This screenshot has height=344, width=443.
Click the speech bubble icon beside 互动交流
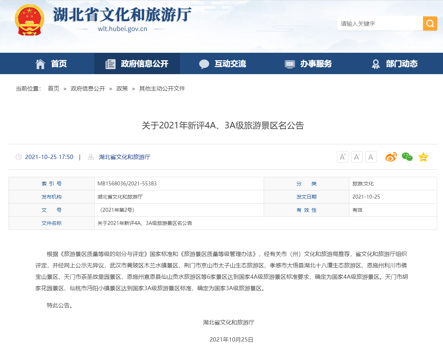[x=204, y=63]
